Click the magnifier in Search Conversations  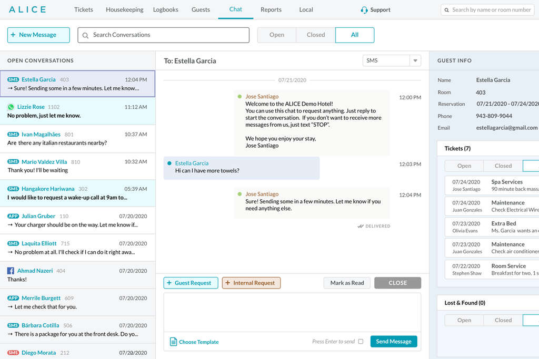tap(85, 35)
